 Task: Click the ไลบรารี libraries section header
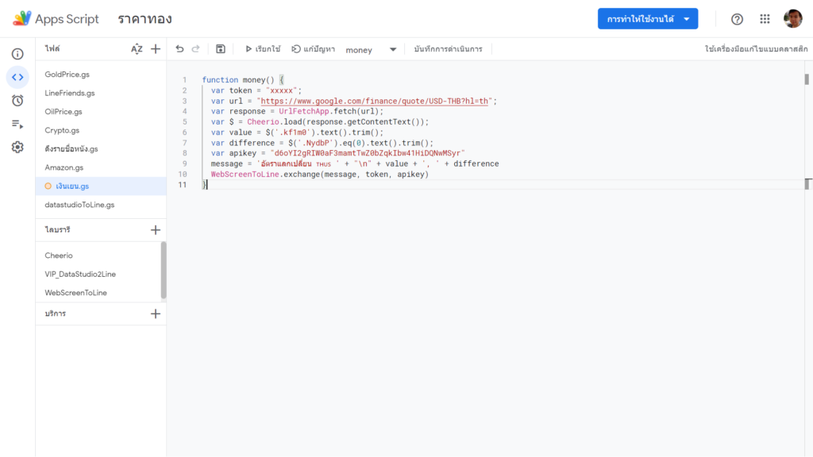(57, 230)
